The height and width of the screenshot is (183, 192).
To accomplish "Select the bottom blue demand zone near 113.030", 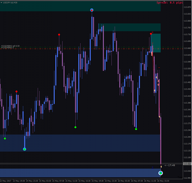I will [x=80, y=173].
